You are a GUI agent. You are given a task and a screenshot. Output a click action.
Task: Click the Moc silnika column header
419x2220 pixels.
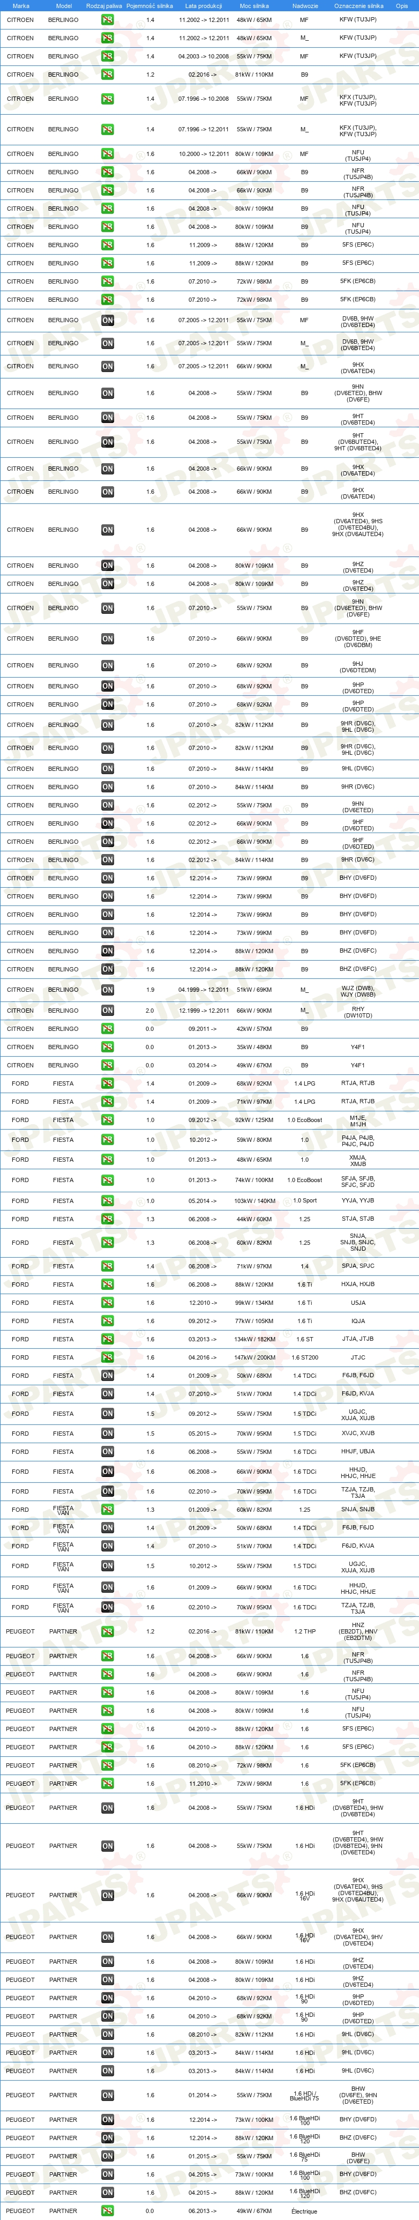255,5
